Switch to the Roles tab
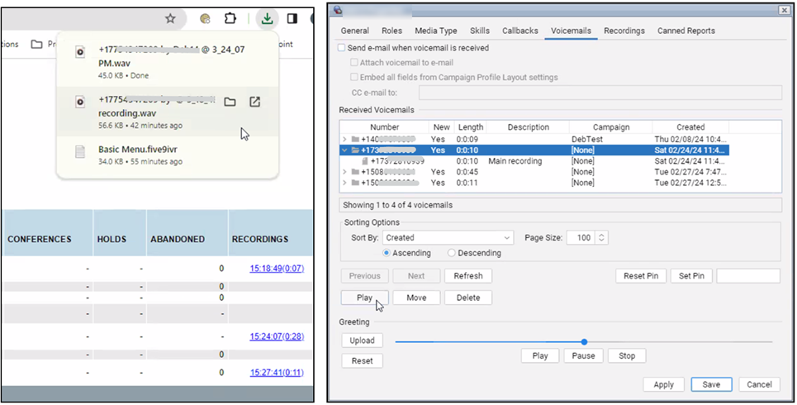This screenshot has height=405, width=797. click(x=391, y=31)
